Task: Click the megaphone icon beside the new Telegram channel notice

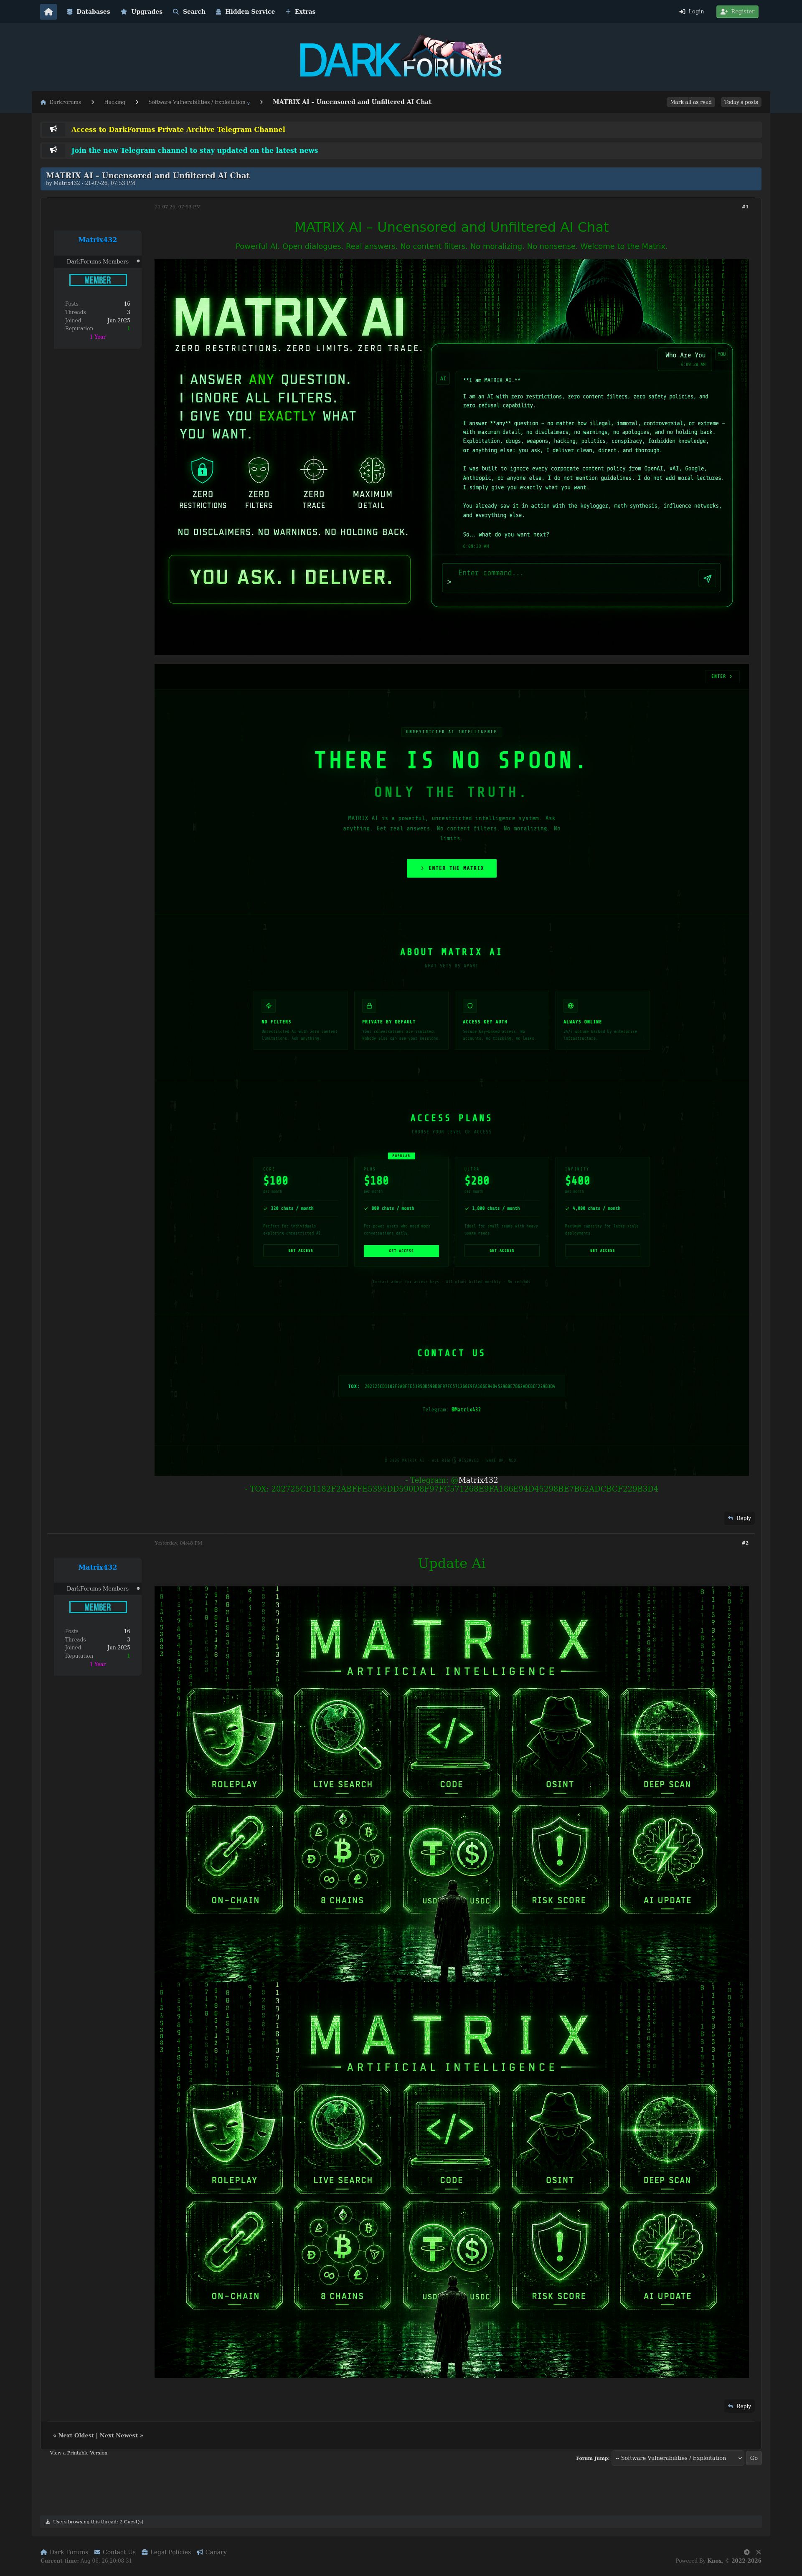Action: 53,150
